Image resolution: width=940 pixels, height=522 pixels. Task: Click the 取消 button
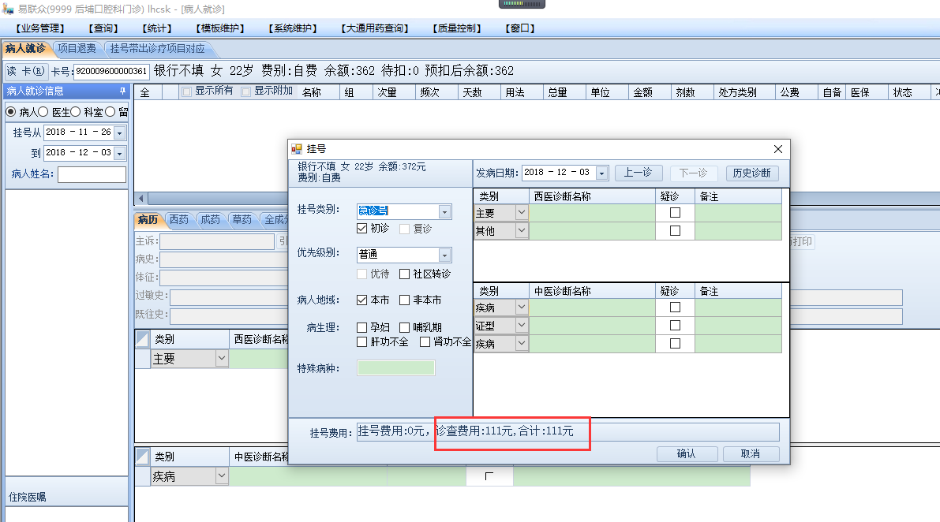[751, 454]
